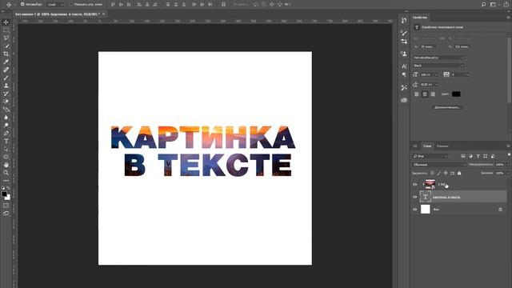The height and width of the screenshot is (288, 512).
Task: Select the Crop tool
Action: [6, 54]
